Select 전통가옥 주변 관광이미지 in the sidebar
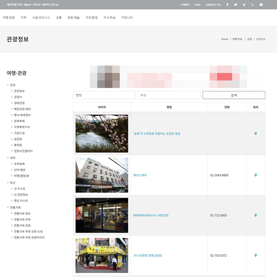277x277 pixels. (x=29, y=237)
